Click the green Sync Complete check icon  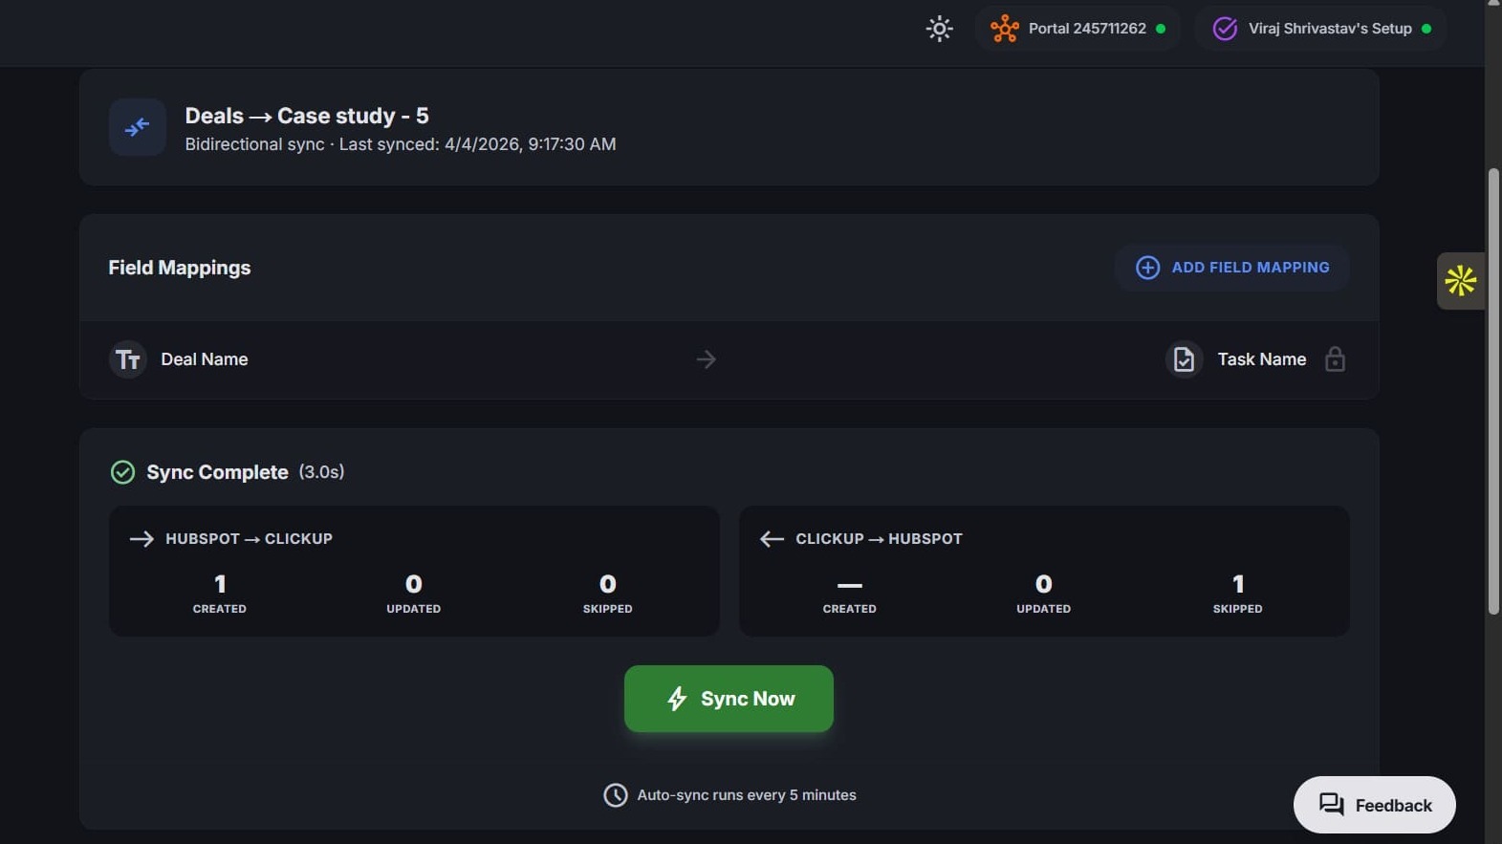coord(122,472)
